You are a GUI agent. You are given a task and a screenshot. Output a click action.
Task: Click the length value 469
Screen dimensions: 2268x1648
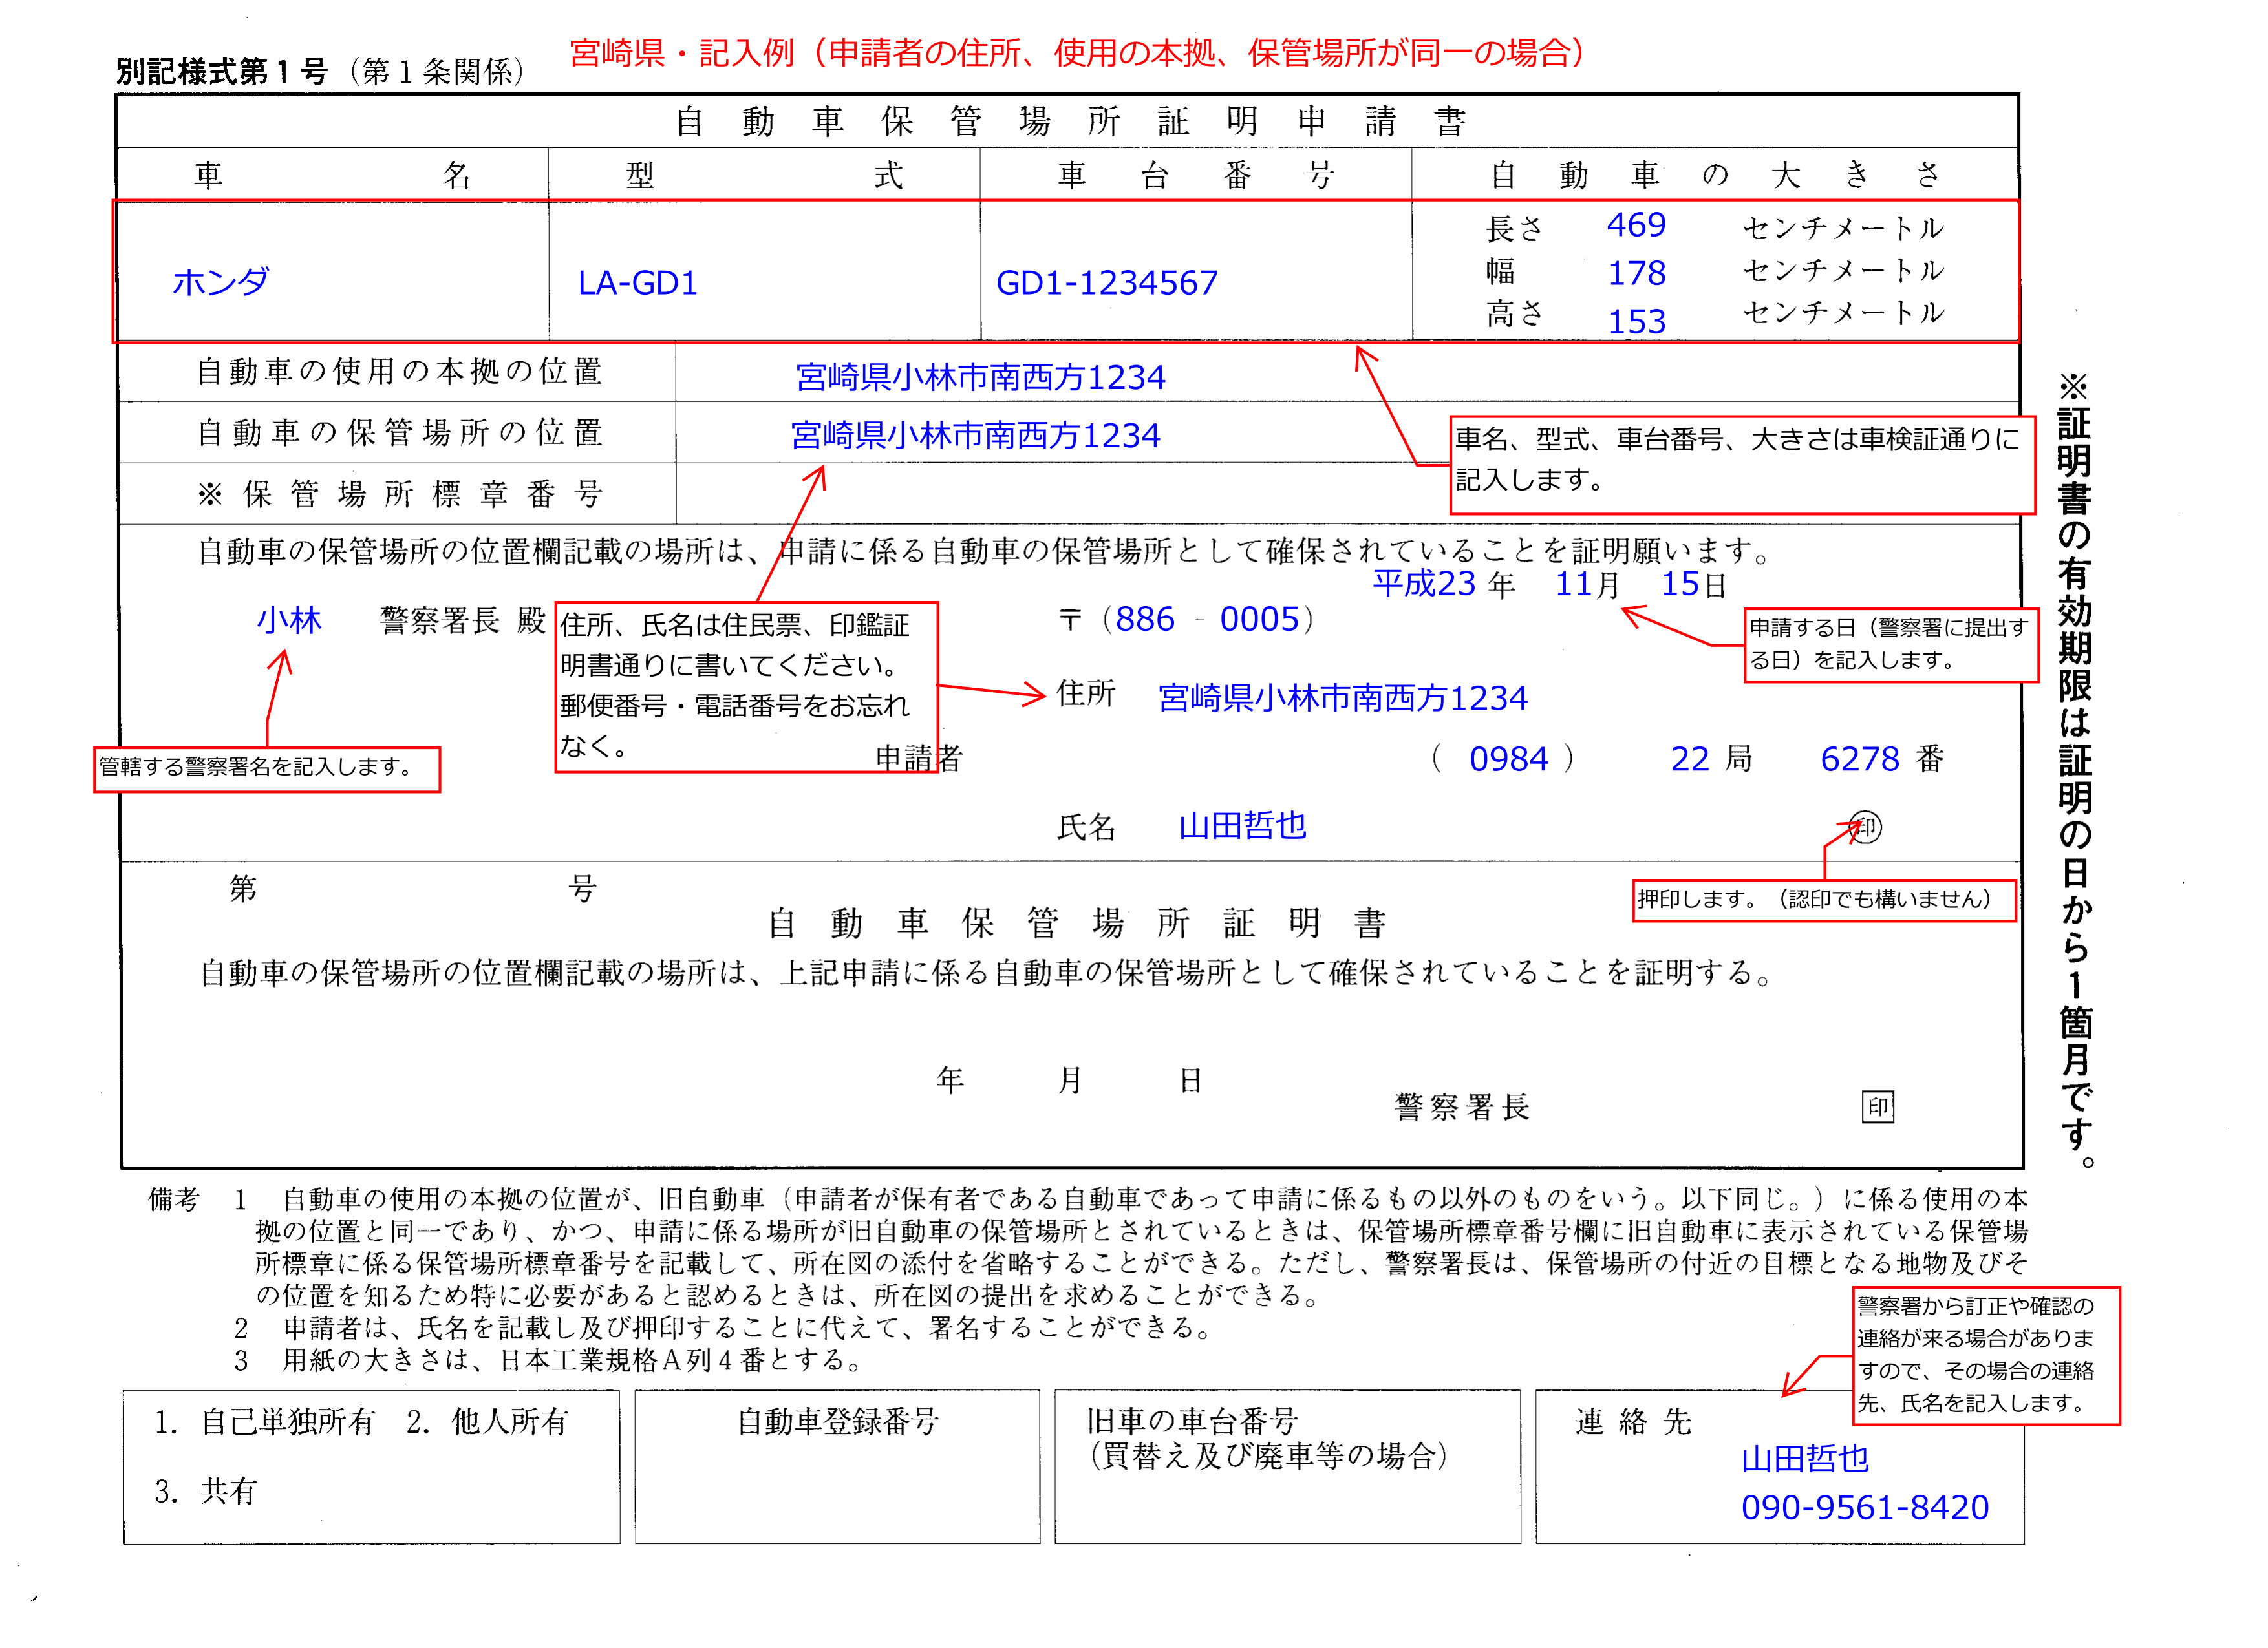coord(1636,225)
